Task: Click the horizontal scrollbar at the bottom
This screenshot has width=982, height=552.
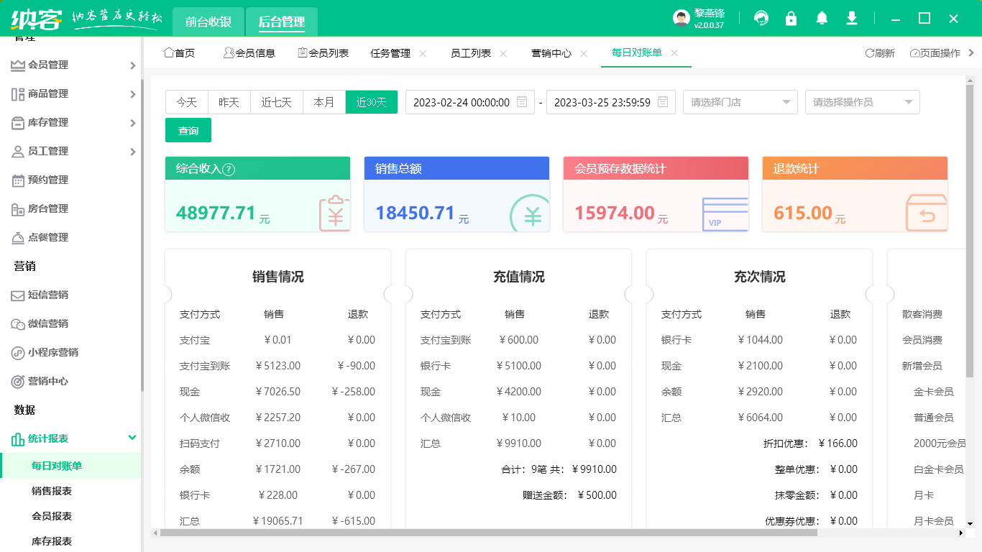Action: tap(489, 533)
